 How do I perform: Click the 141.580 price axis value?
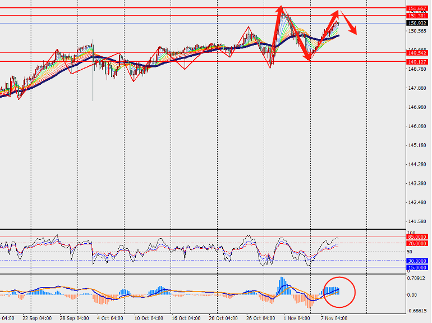pyautogui.click(x=417, y=221)
